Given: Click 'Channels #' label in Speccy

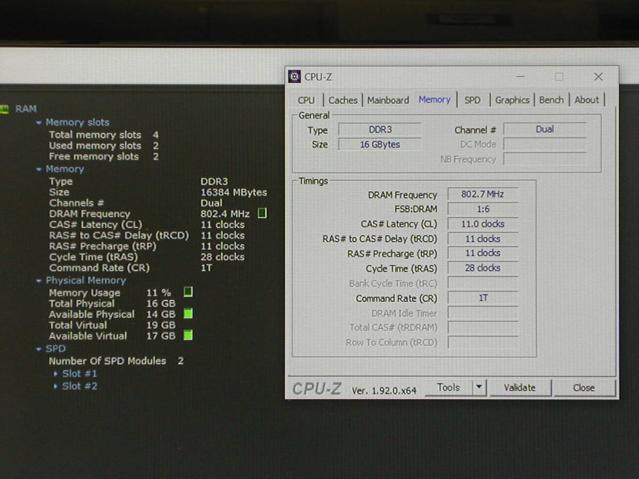Looking at the screenshot, I should pos(77,203).
